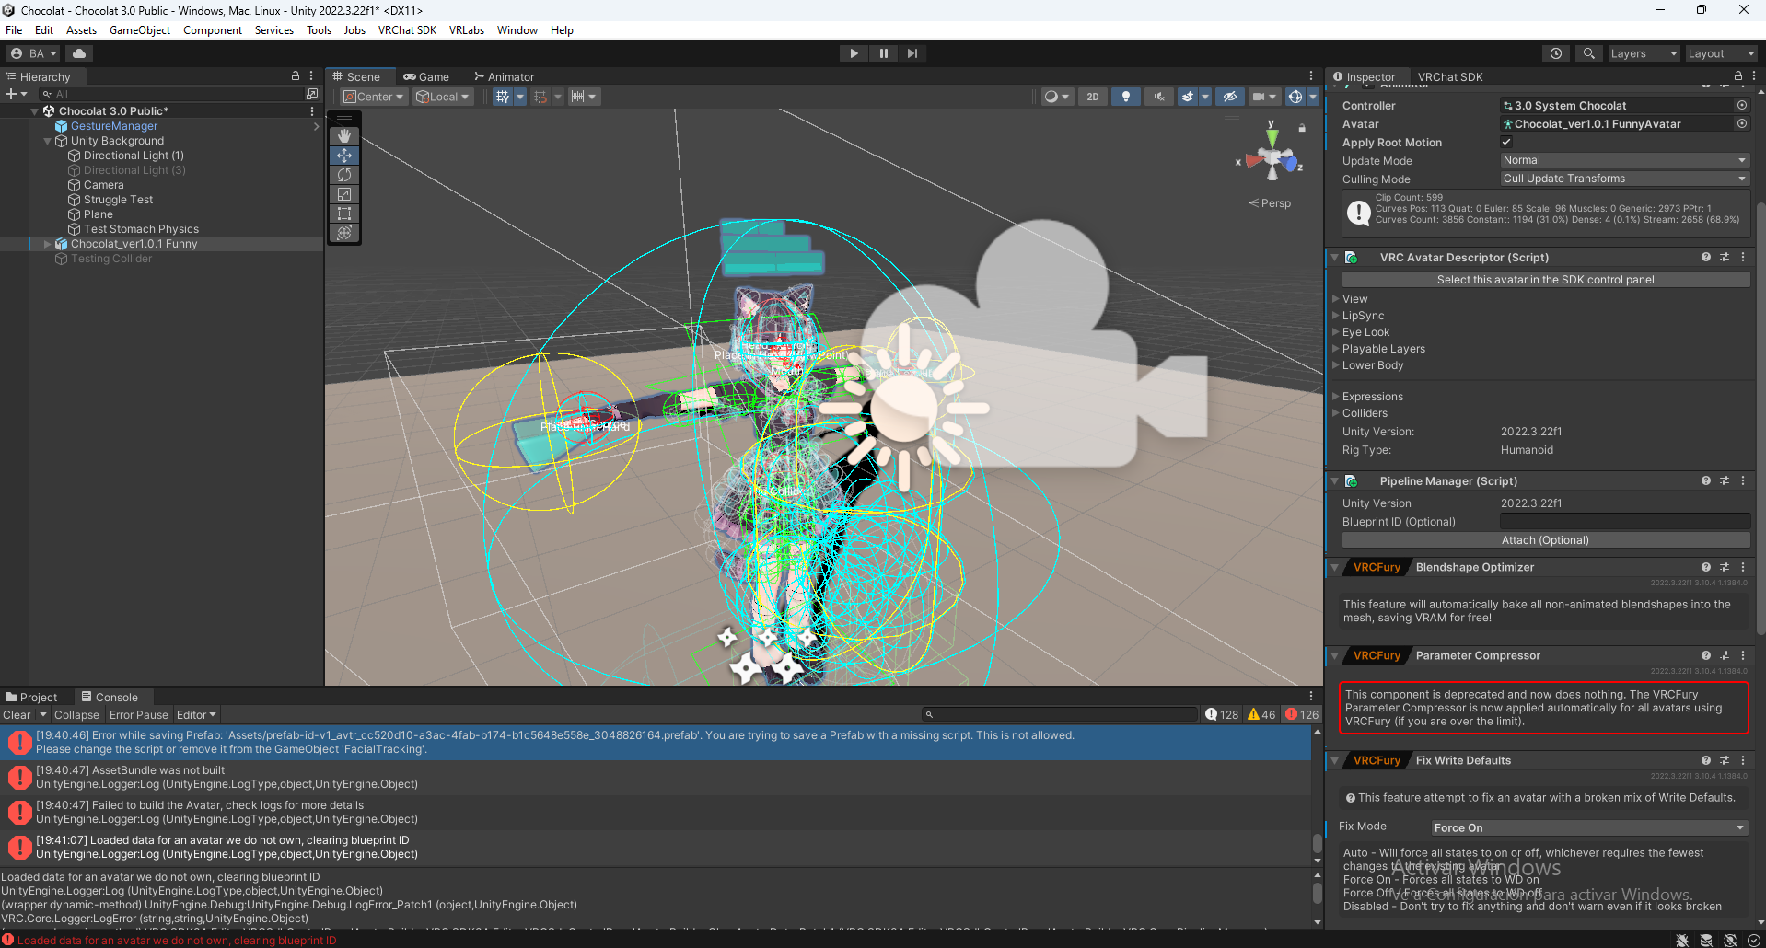Image resolution: width=1766 pixels, height=948 pixels.
Task: Collapse the Unity Background hierarchy group
Action: tap(47, 141)
